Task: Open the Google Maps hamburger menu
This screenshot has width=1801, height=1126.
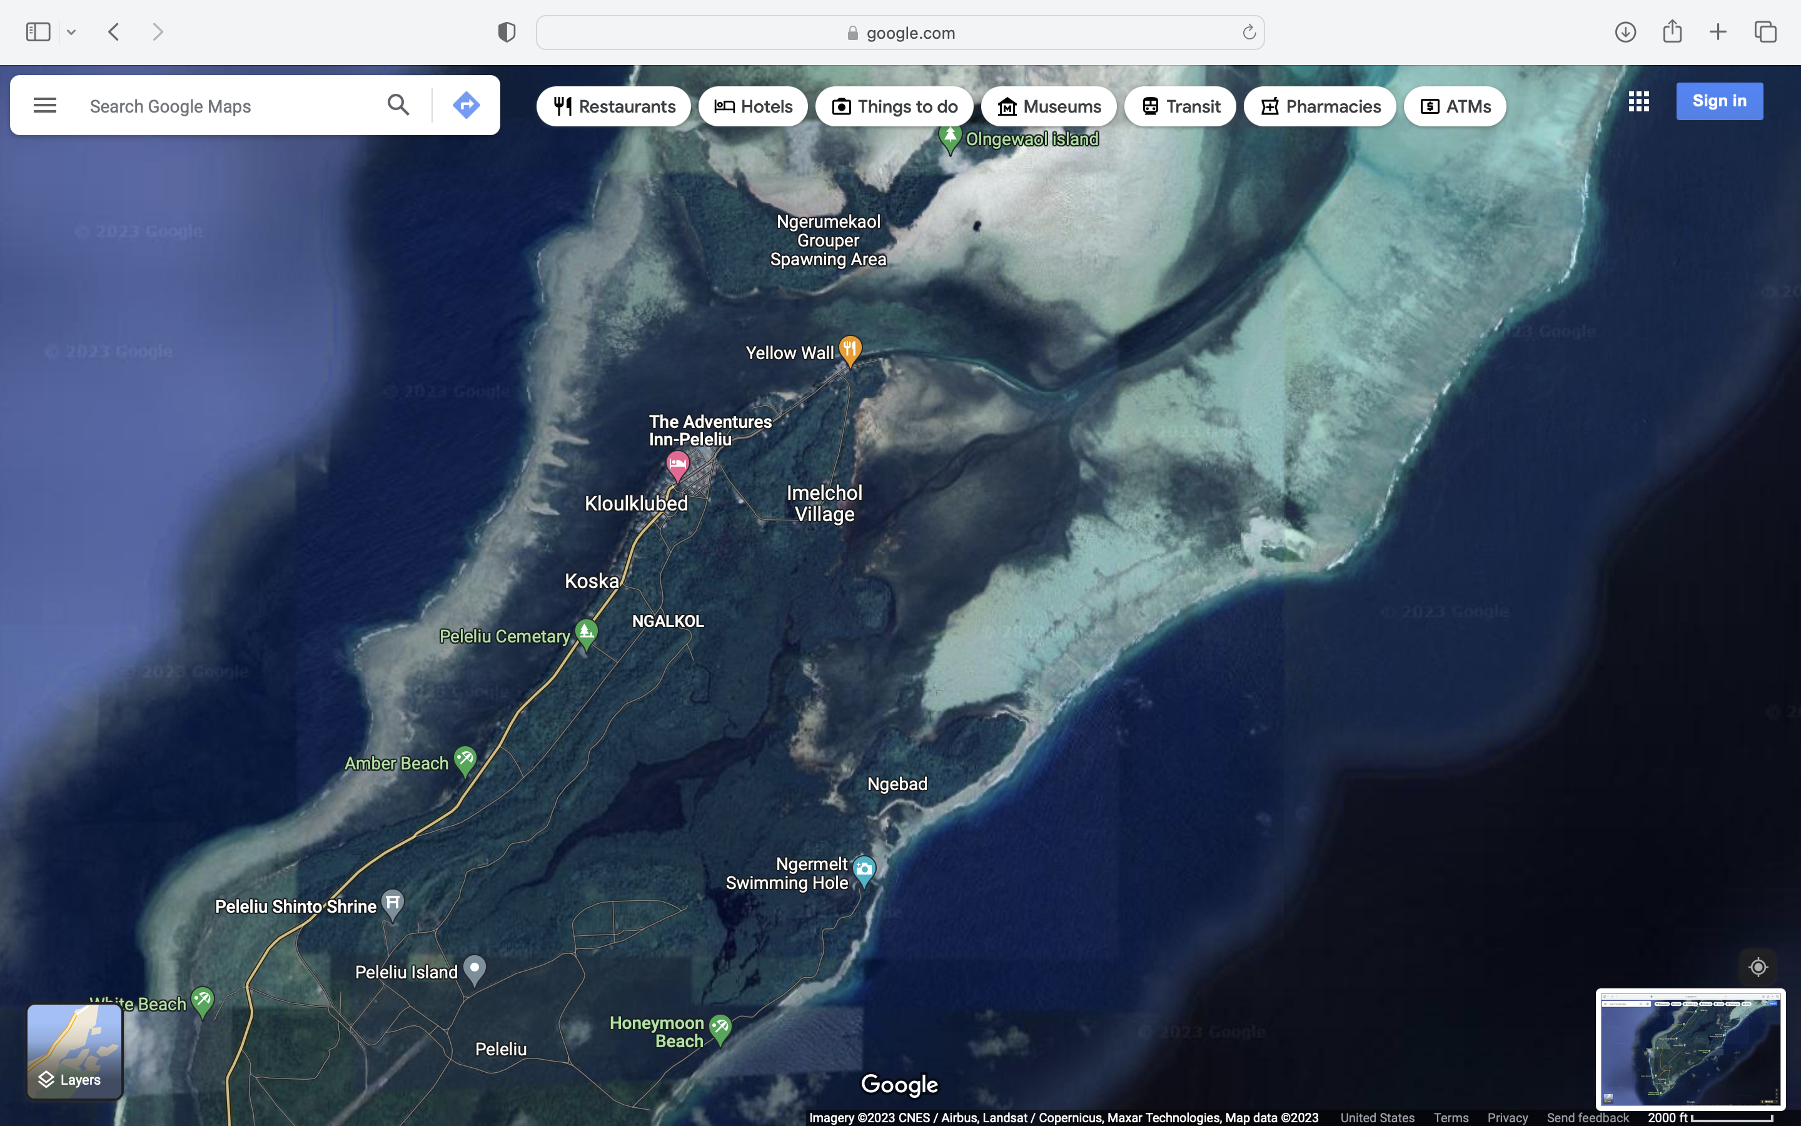Action: tap(44, 105)
